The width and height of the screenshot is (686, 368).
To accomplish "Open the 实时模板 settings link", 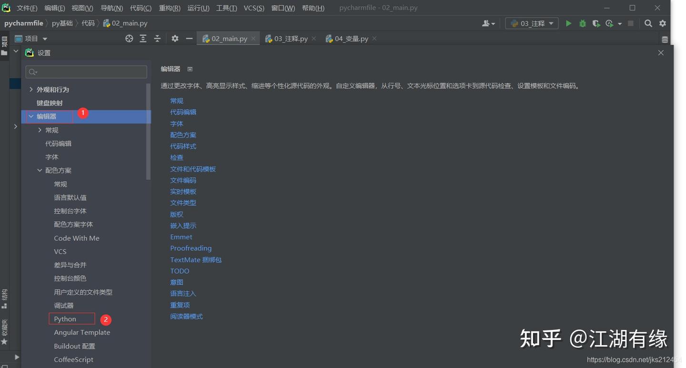I will [183, 191].
